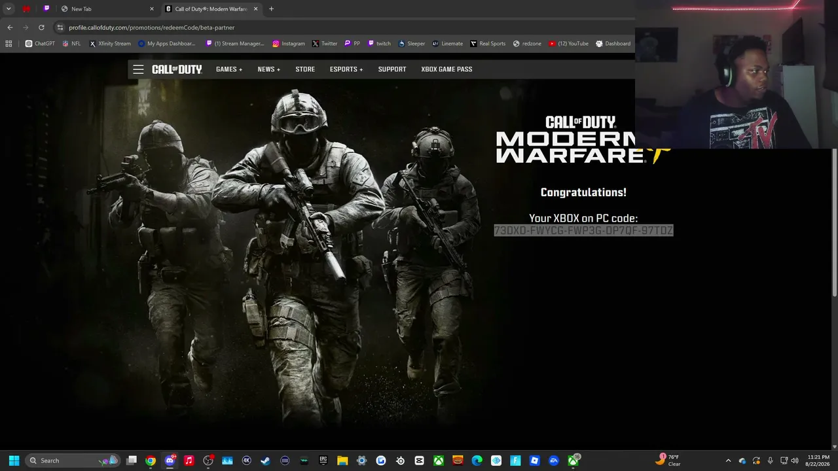Screen dimensions: 838x471
Task: Open the NFL bookmark
Action: coord(71,44)
